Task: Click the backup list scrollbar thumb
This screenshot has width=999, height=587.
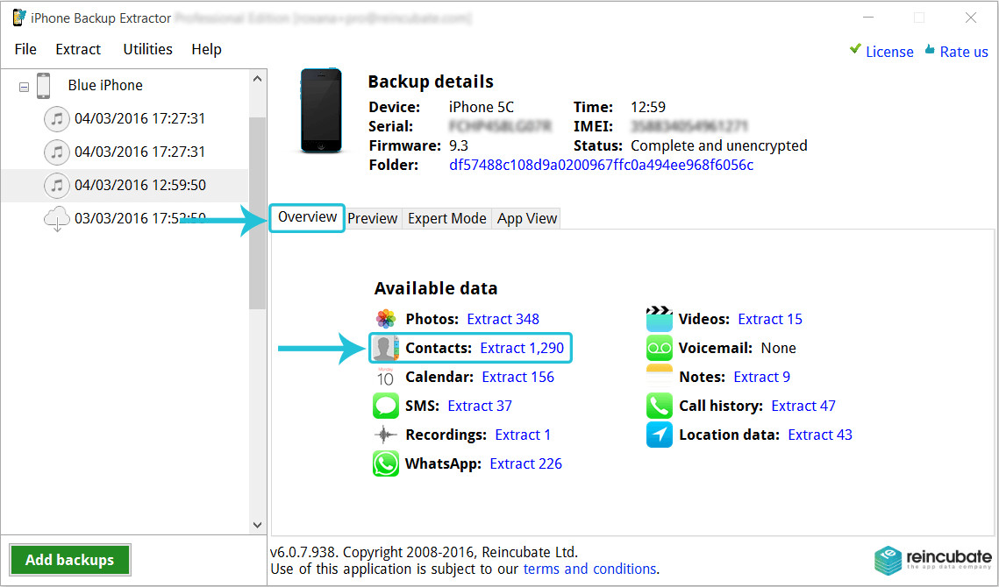Action: coord(257,213)
